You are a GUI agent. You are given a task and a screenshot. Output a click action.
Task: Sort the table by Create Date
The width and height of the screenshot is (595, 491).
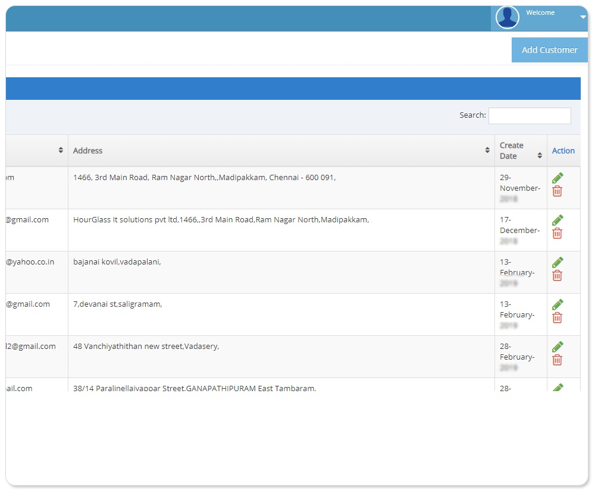540,156
